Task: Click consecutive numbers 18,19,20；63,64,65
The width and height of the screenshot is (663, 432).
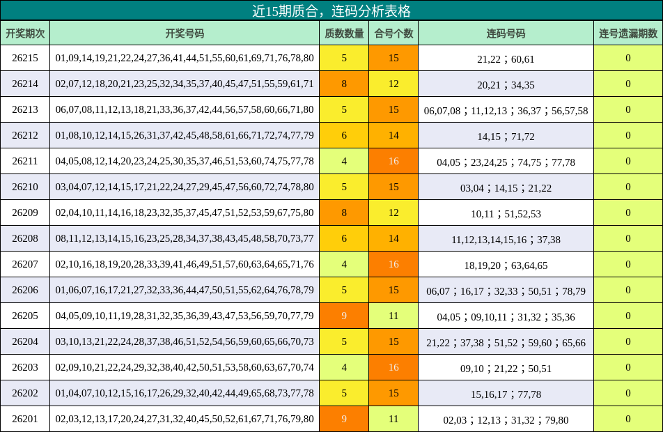Action: (506, 265)
